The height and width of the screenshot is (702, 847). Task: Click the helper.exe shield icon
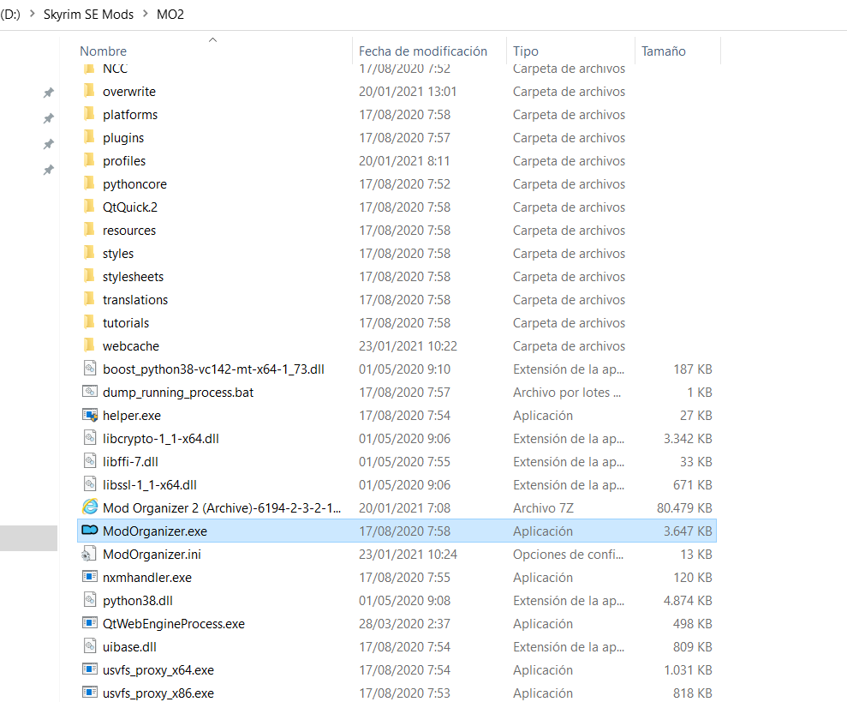pyautogui.click(x=90, y=416)
